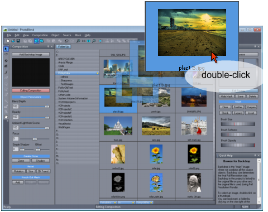Click the Invert mask button
This screenshot has height=212, width=268.
(x=251, y=113)
